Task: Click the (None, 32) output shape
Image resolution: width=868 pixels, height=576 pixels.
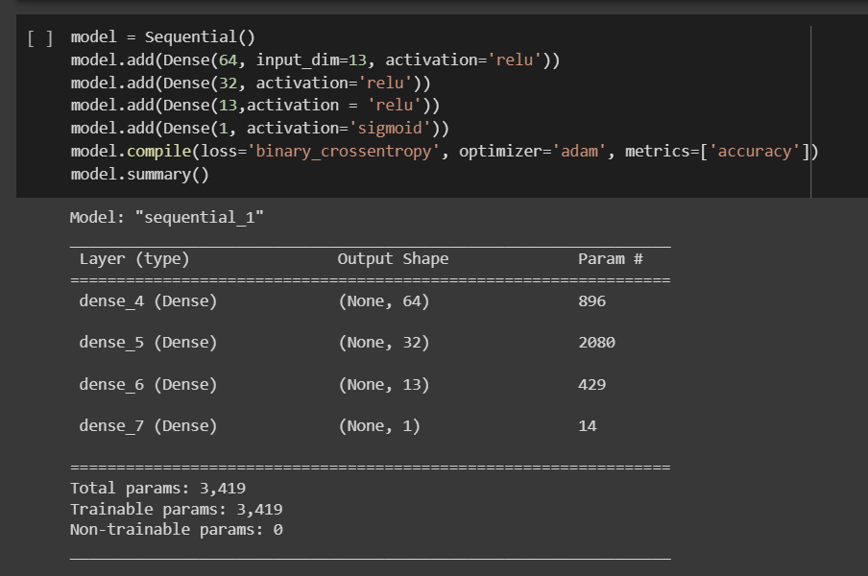Action: point(384,343)
